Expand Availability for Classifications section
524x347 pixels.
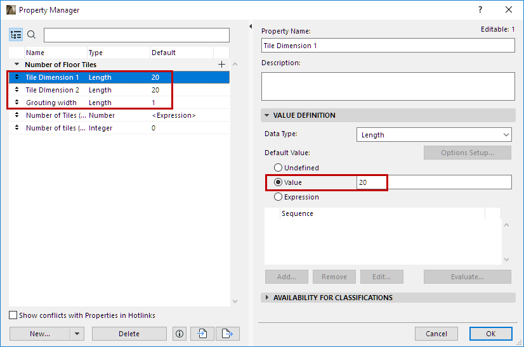267,298
